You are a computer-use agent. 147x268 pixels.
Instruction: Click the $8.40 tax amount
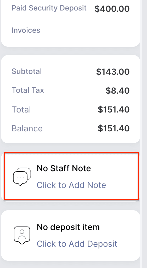(x=117, y=90)
